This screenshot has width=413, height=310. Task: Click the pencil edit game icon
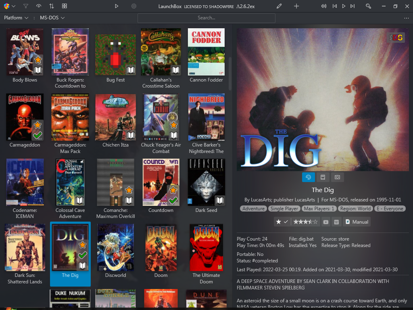[x=279, y=6]
